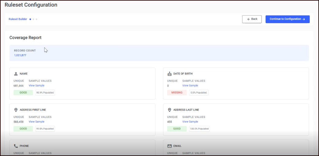This screenshot has width=319, height=156.
Task: Open View Sample for Name
Action: click(x=37, y=86)
